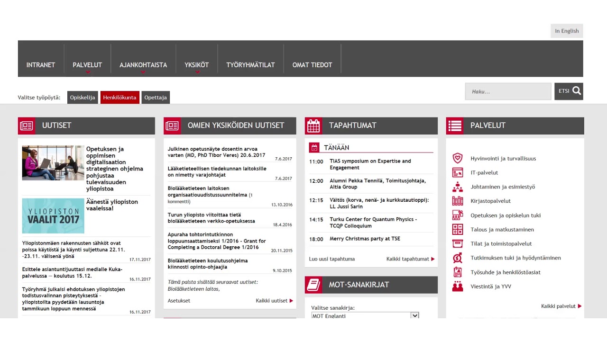Click the IT-palvelut icon
This screenshot has height=341, width=607.
(x=458, y=172)
